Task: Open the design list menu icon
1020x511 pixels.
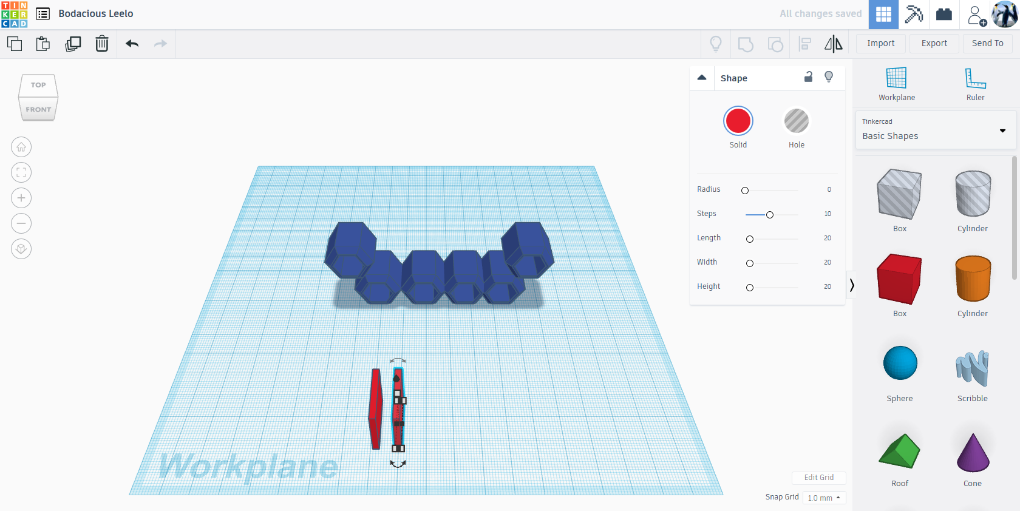Action: coord(42,14)
